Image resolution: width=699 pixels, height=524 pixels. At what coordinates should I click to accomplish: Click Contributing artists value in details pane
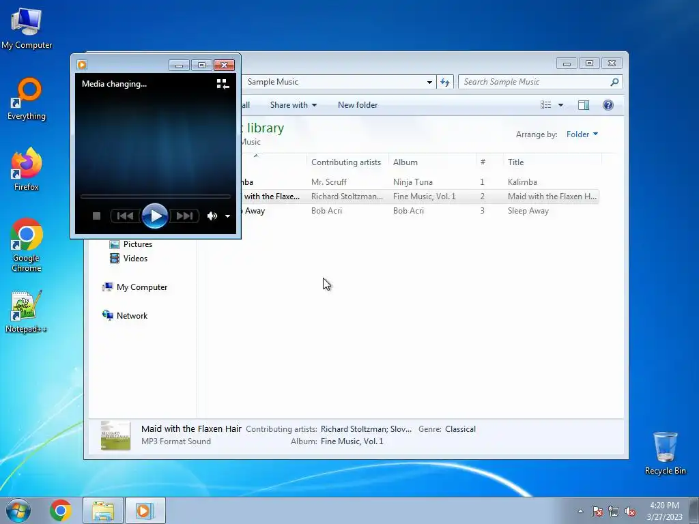366,429
